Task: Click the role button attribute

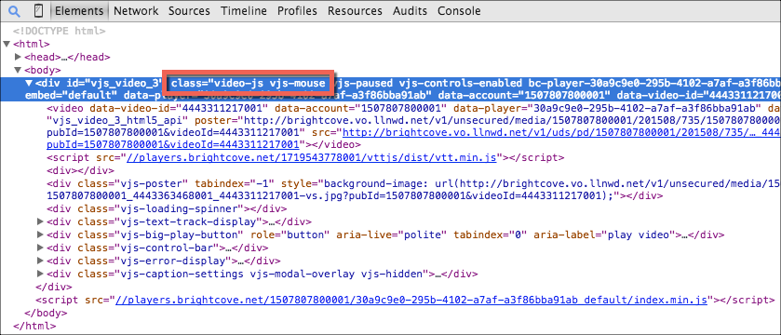Action: pos(290,234)
